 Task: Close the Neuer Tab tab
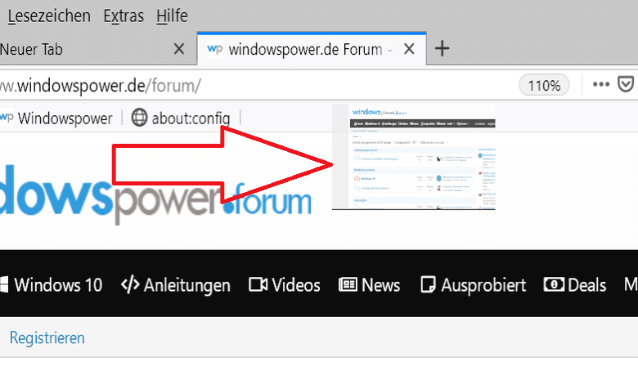point(179,49)
